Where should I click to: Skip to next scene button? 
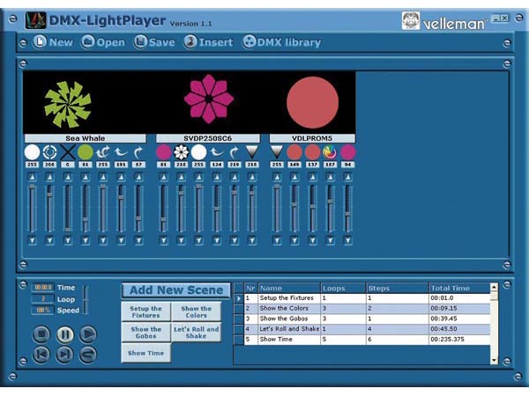64,355
